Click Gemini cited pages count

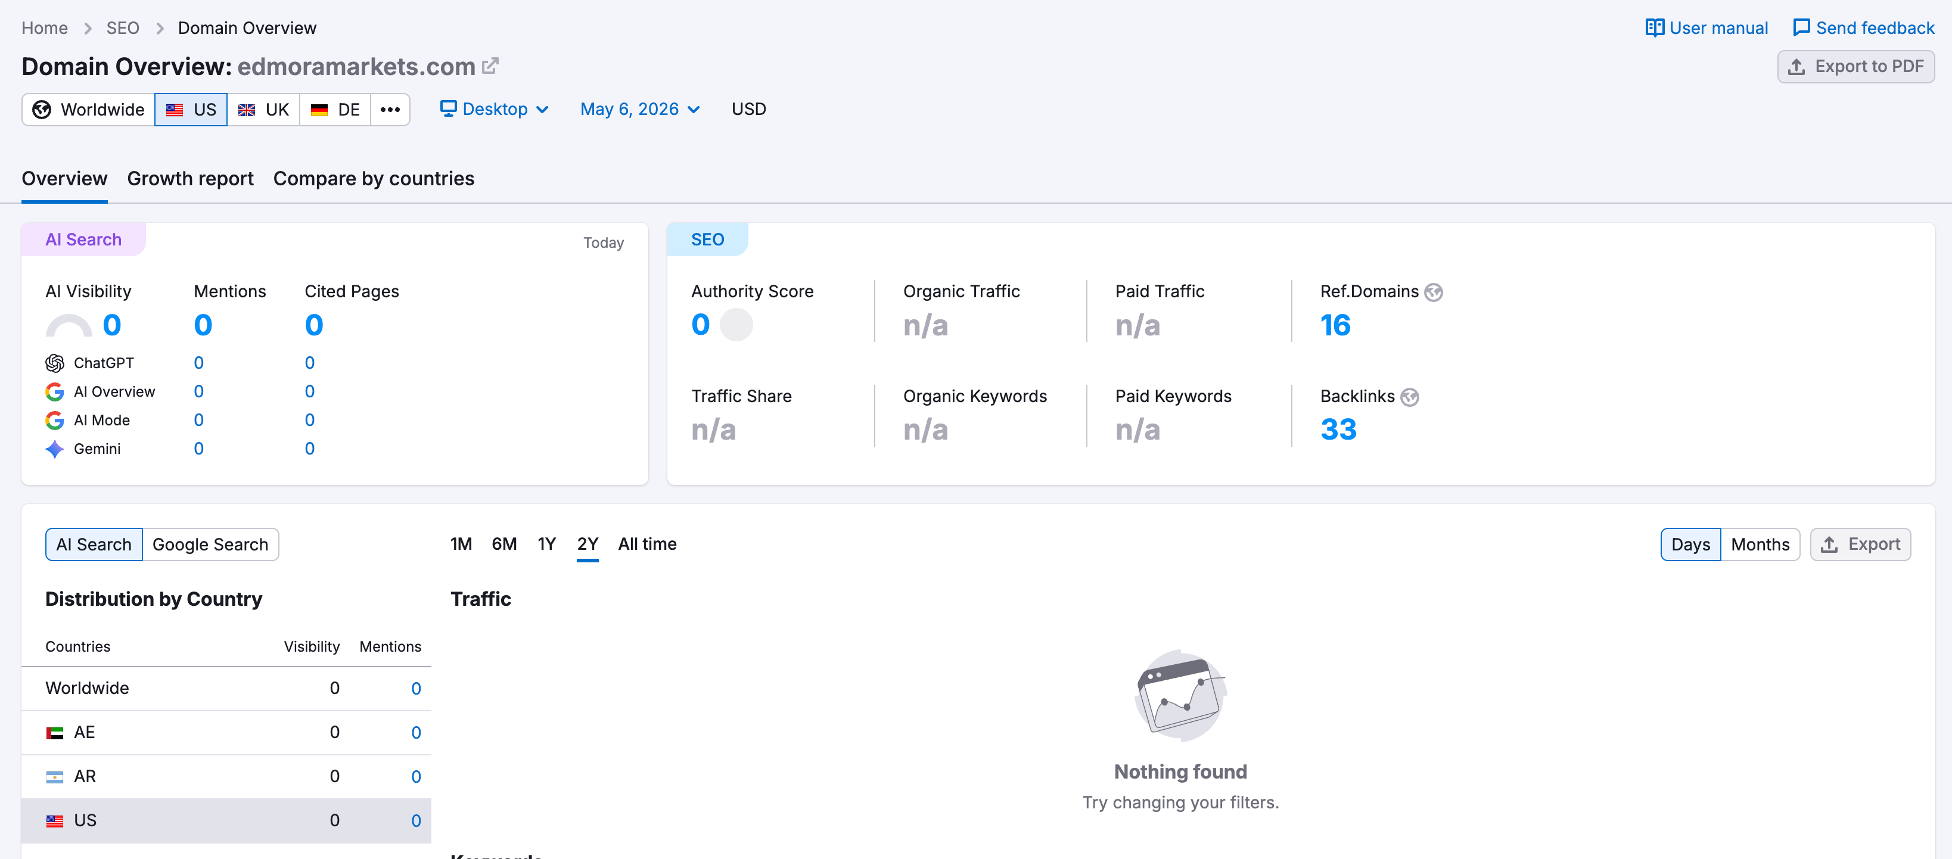[309, 449]
